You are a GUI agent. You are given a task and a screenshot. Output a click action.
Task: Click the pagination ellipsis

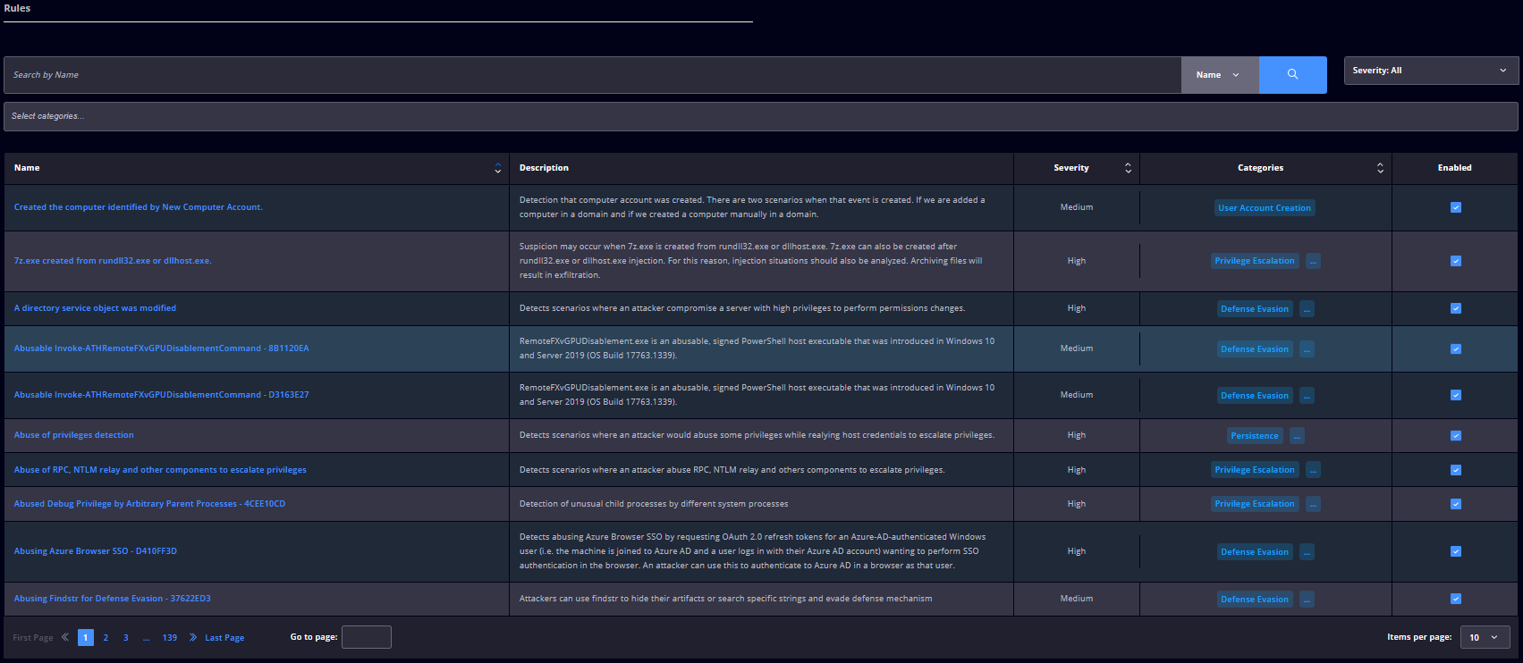click(146, 637)
